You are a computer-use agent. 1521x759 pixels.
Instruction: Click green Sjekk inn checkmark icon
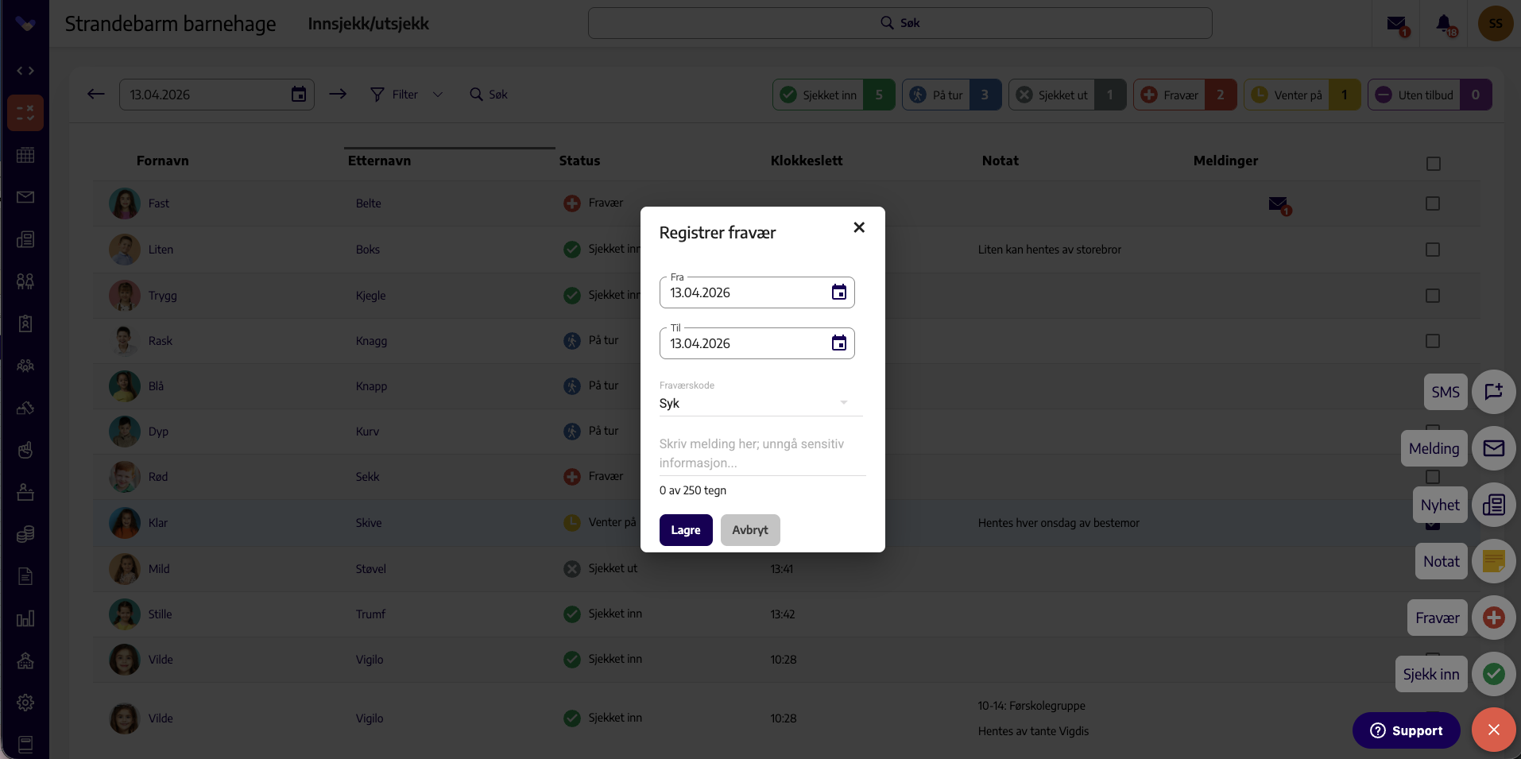pyautogui.click(x=1494, y=674)
